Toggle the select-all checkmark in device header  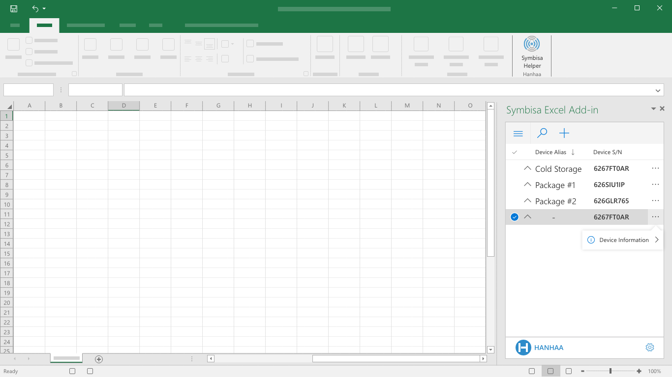[515, 152]
